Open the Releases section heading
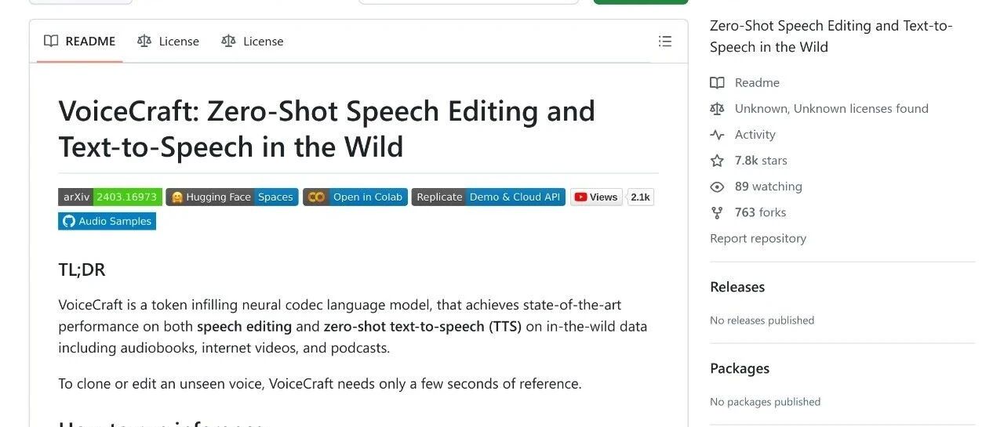 (737, 287)
